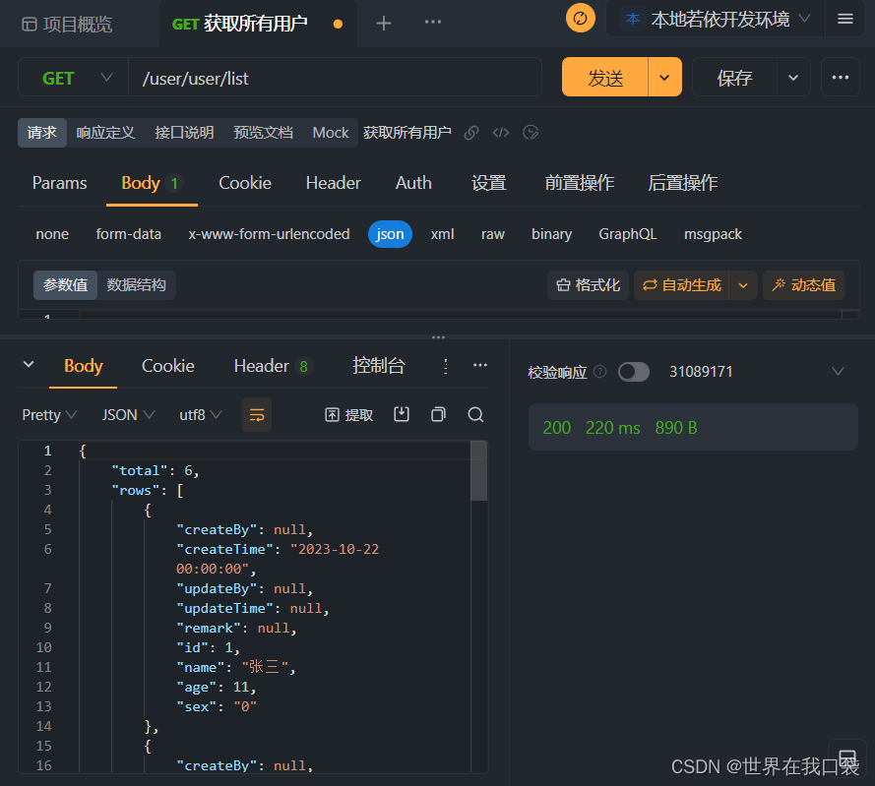This screenshot has height=786, width=875.
Task: Click the copy response icon
Action: click(439, 414)
